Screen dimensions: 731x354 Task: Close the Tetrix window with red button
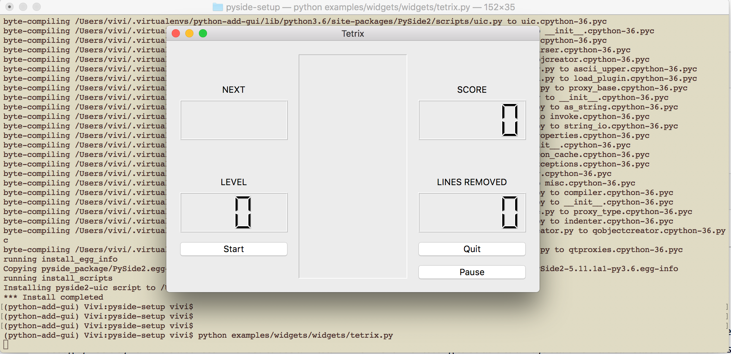pyautogui.click(x=176, y=33)
